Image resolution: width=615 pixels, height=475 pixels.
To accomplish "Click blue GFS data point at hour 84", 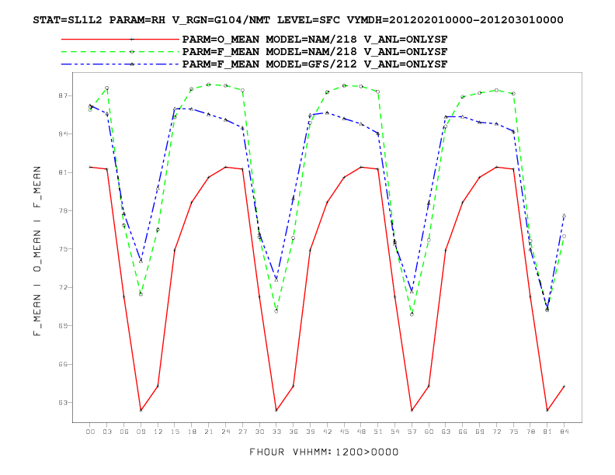I will coord(564,216).
